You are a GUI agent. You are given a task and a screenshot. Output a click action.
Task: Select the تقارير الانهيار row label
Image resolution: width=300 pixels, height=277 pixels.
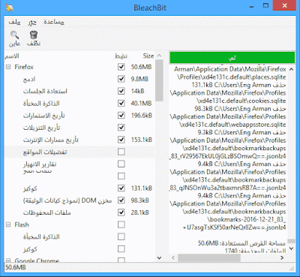click(40, 164)
